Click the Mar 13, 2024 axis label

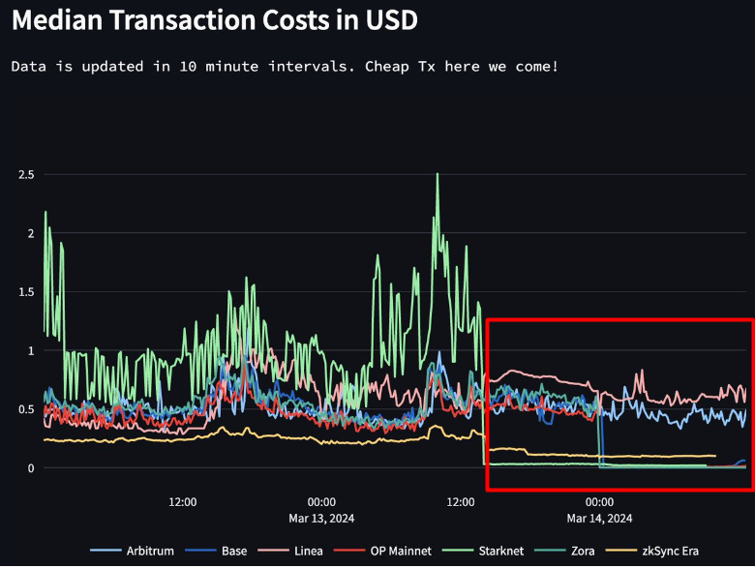tap(321, 519)
